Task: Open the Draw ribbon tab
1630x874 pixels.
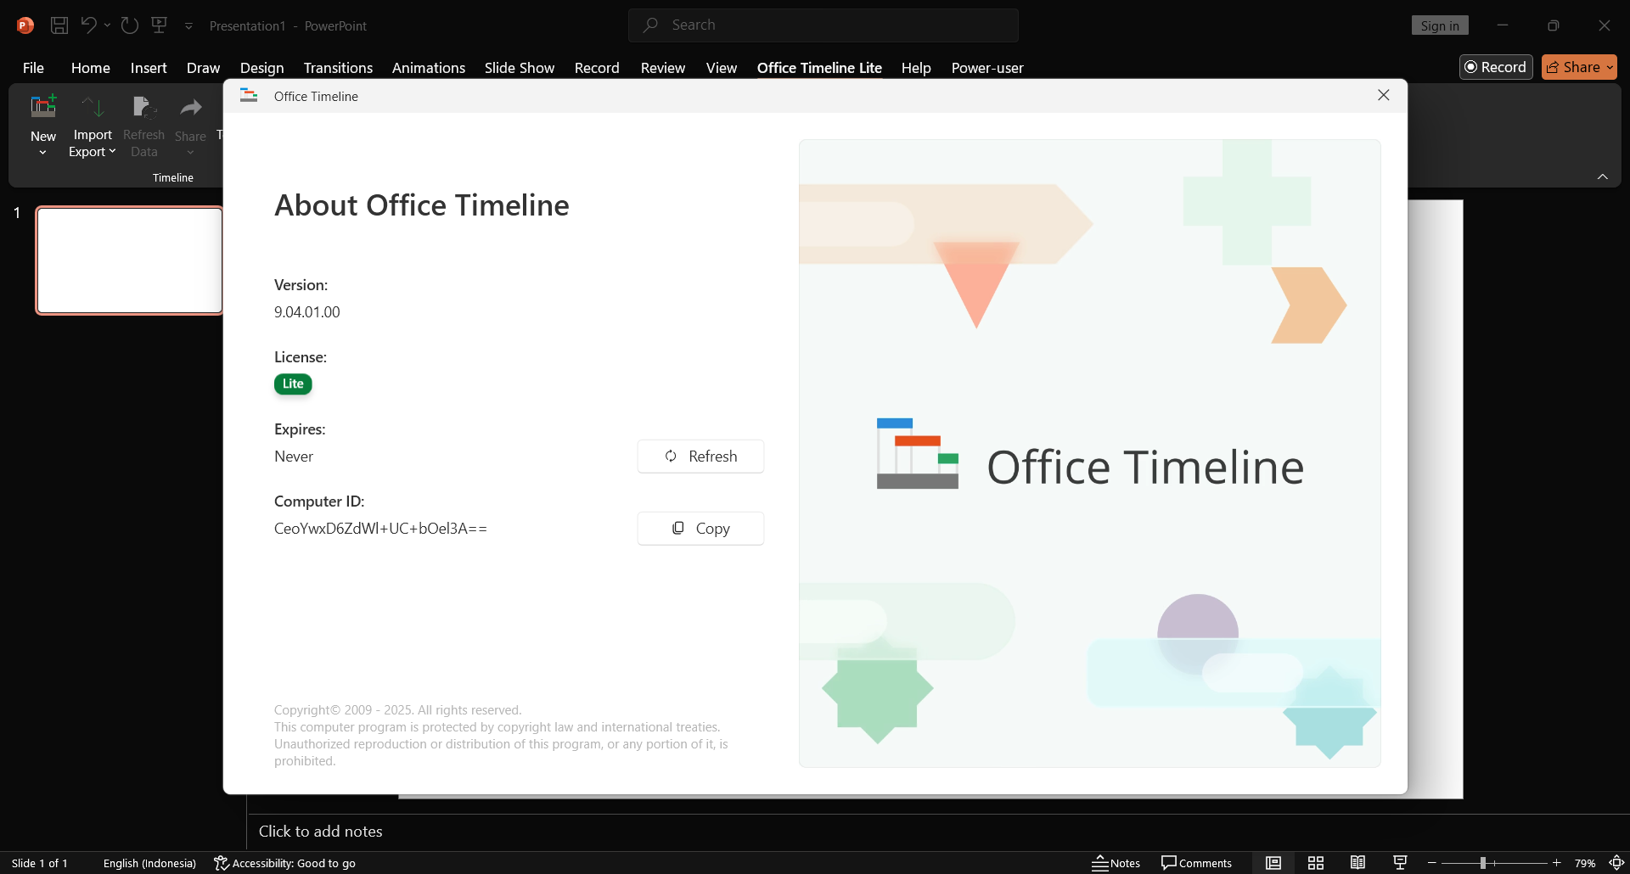Action: click(x=204, y=68)
